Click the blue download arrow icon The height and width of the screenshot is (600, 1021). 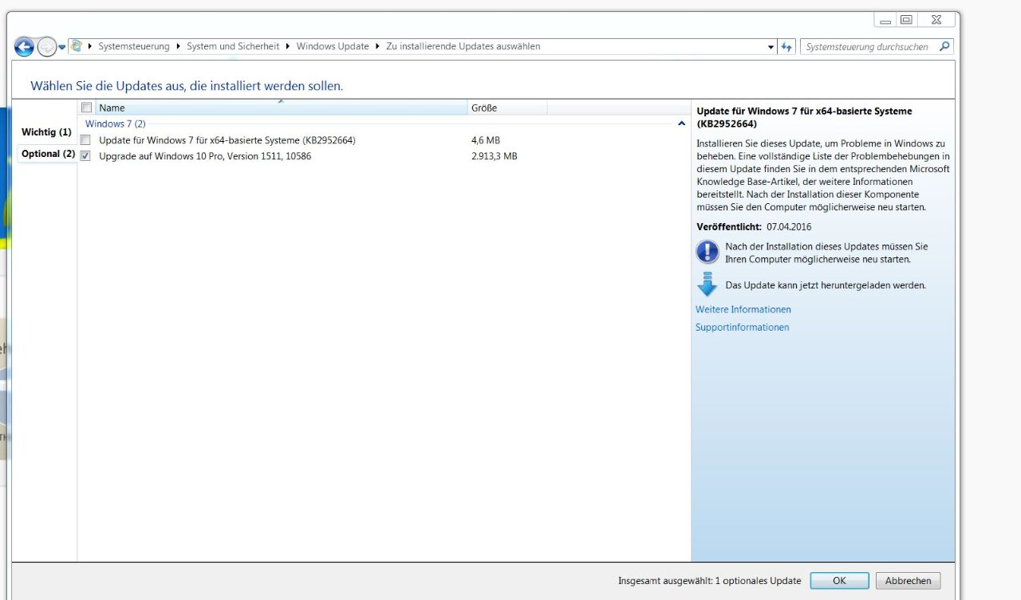(x=708, y=284)
